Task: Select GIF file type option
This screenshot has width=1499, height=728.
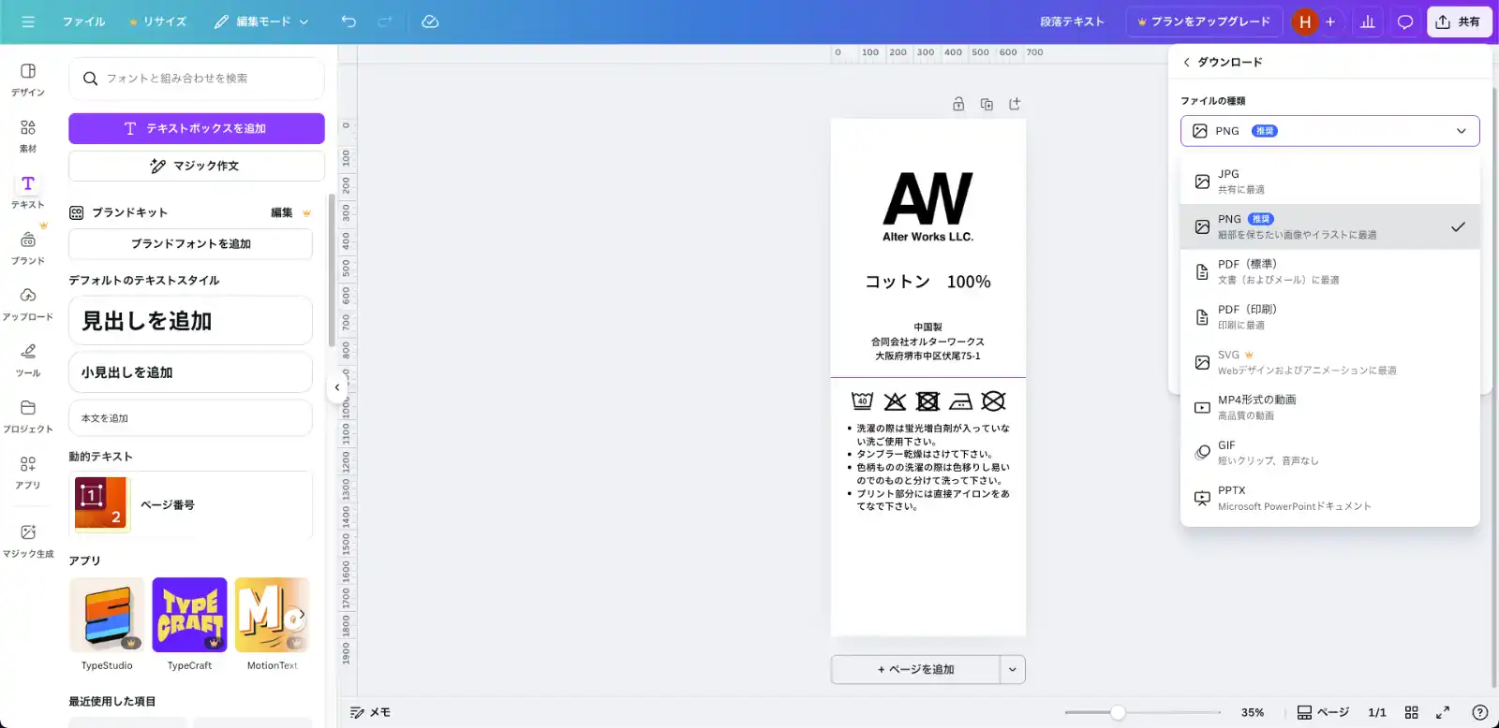Action: pos(1329,453)
